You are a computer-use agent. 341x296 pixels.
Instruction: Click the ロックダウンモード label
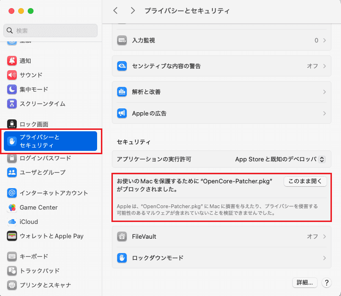[158, 258]
